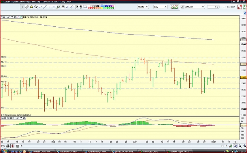Open the AtMarket order type dropdown
The image size is (247, 153).
195,7
